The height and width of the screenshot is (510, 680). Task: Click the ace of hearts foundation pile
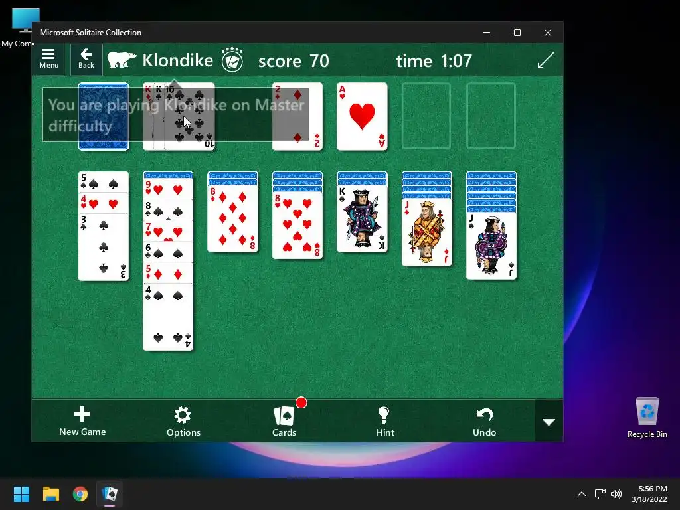tap(362, 117)
